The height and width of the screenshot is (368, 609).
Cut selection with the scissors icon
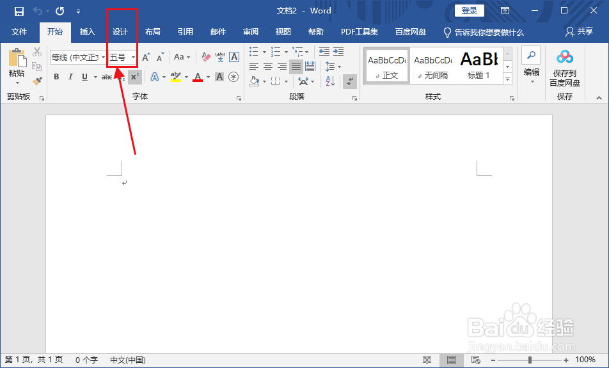[x=37, y=52]
